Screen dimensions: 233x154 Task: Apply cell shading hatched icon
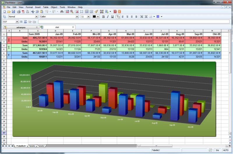point(91,12)
